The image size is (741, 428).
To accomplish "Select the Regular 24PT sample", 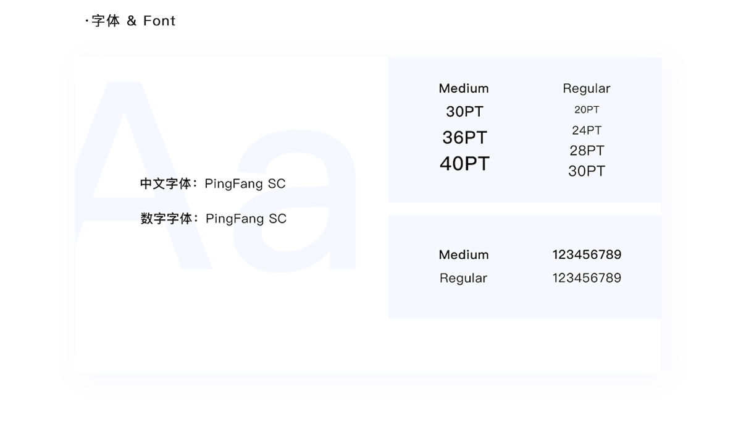I will [x=587, y=130].
